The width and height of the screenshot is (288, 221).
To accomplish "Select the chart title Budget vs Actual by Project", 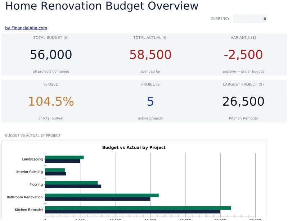I will click(134, 147).
